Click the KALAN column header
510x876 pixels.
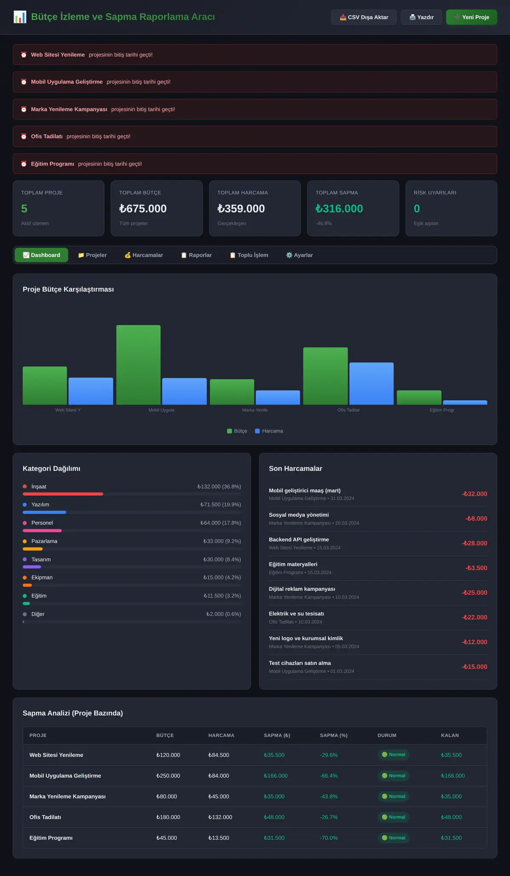coord(450,735)
